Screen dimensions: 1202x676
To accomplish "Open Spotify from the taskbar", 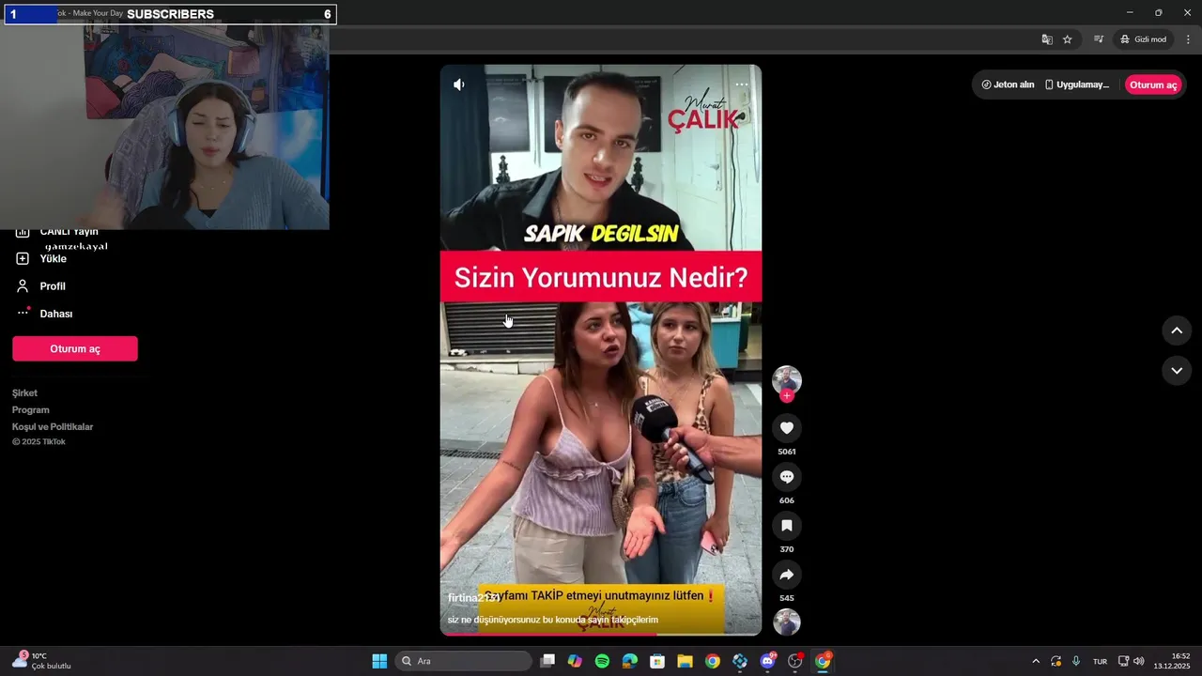I will pyautogui.click(x=603, y=661).
